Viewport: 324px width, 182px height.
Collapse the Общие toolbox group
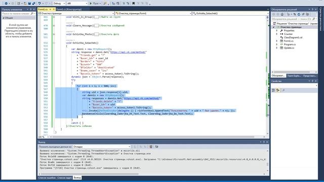coord(4,18)
